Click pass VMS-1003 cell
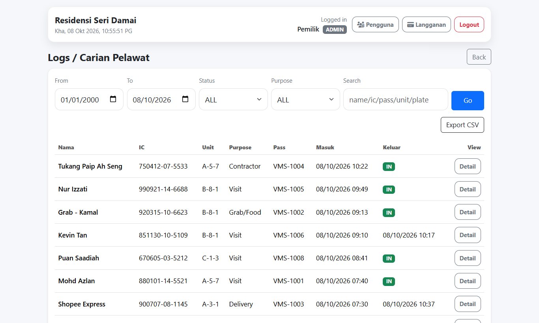This screenshot has height=323, width=539. 288,304
